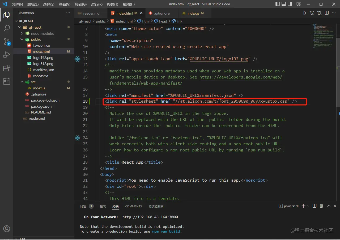
Task: Open the Search view in activity bar
Action: tap(7, 28)
